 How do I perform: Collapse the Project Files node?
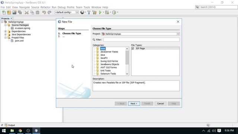[x=6, y=38]
